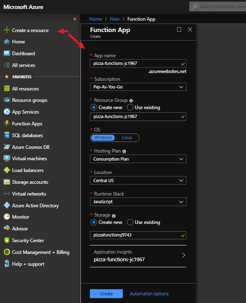Select Create new for Resource Group

point(94,107)
